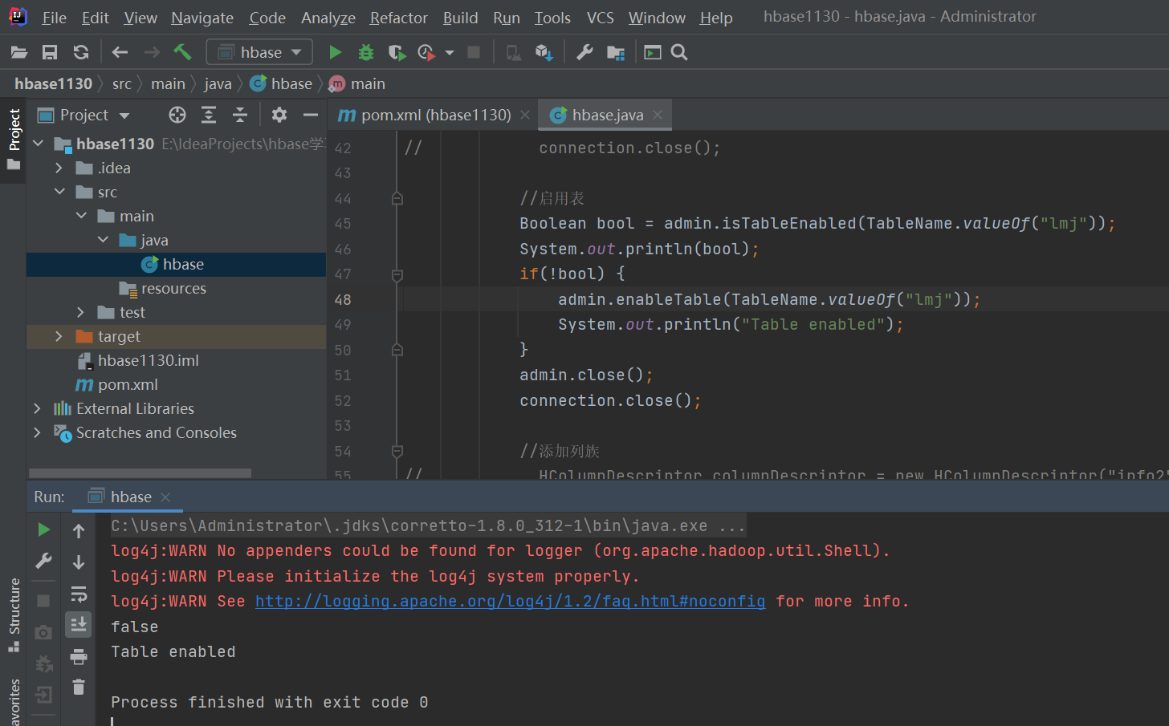The image size is (1169, 726).
Task: Fold the if block on line 47
Action: (397, 275)
